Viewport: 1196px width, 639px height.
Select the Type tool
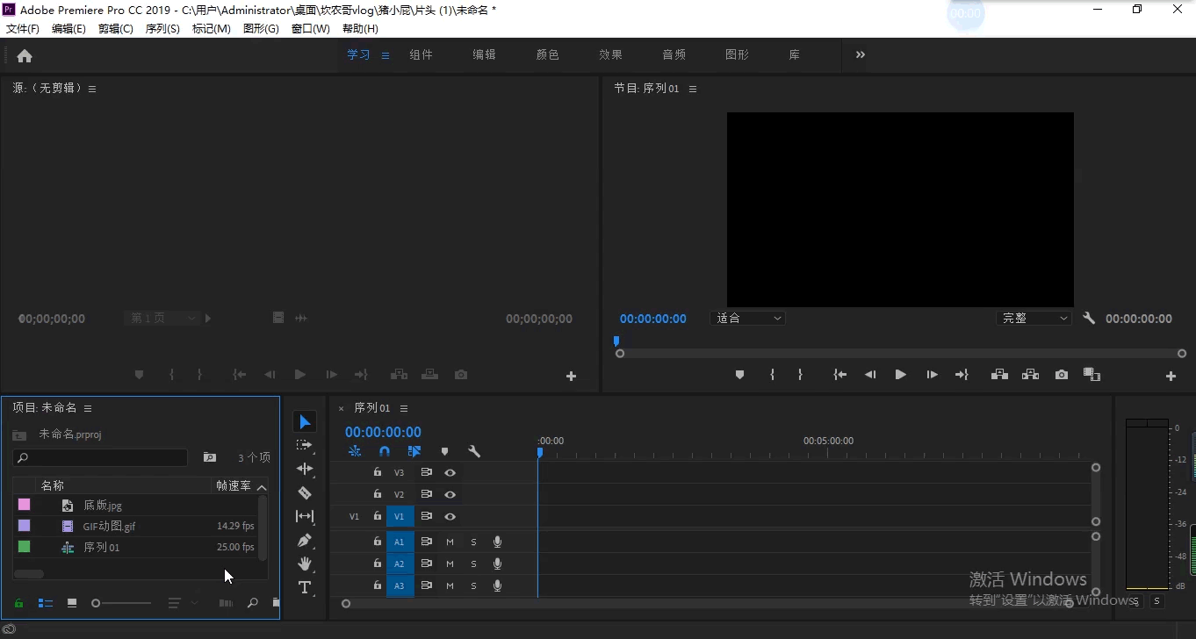point(305,587)
